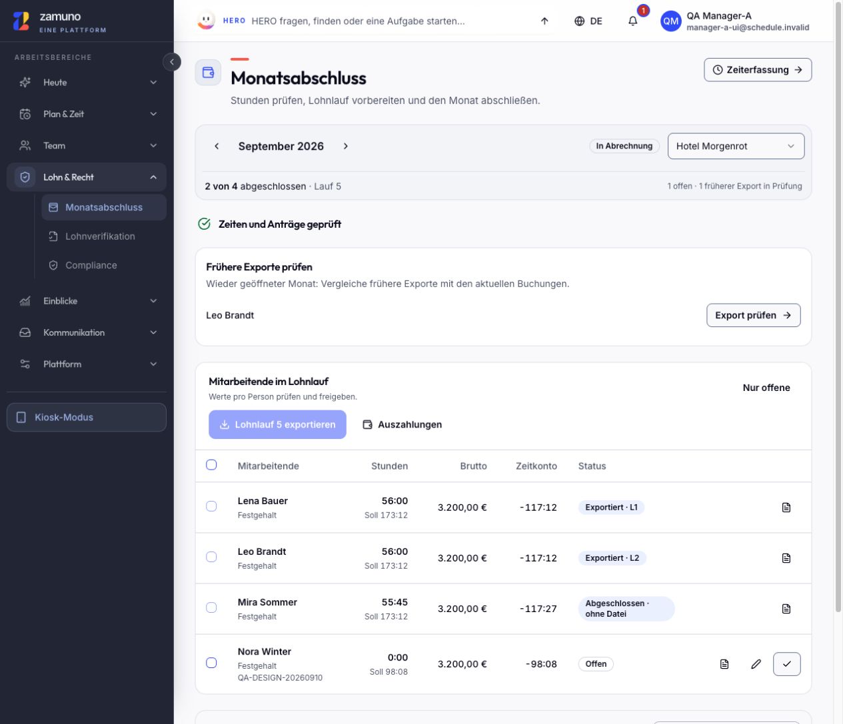Go to next month arrow
843x724 pixels.
(x=345, y=147)
